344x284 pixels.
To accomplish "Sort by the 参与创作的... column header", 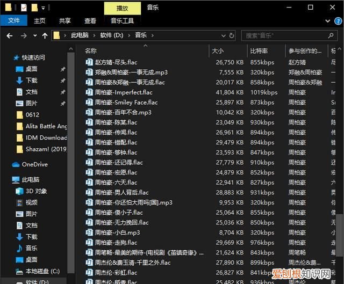I will pos(305,51).
